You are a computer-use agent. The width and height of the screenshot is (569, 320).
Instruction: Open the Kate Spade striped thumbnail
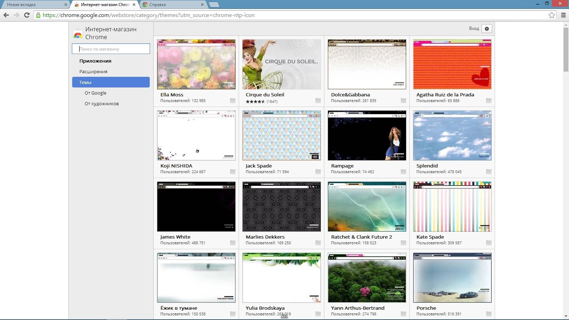click(x=452, y=207)
